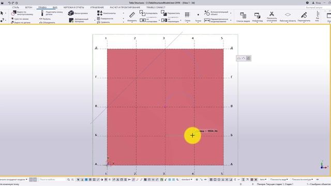Expand the Поверхности dropdown arrow
331x186 pixels.
[x=124, y=19]
